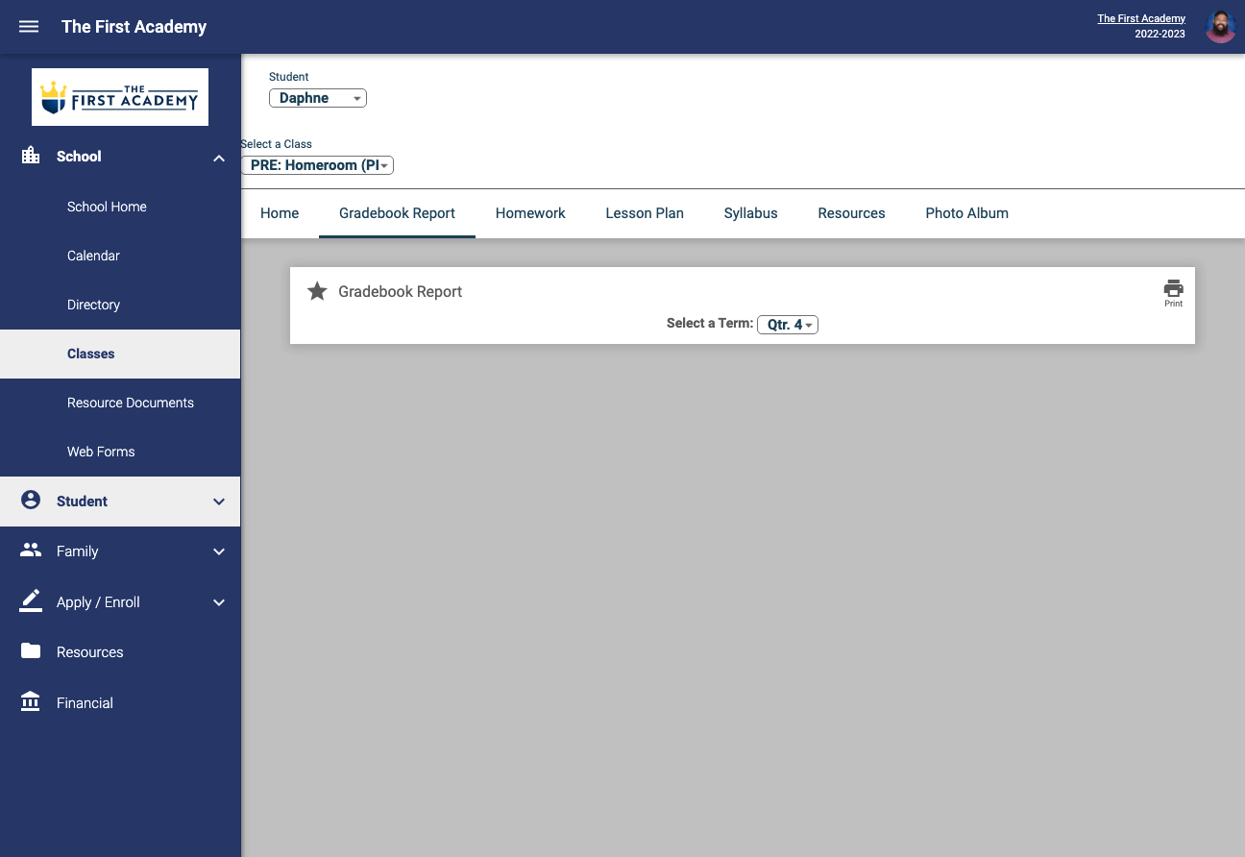Screen dimensions: 1245x857
Task: Switch to the Syllabus tab
Action: [x=751, y=213]
